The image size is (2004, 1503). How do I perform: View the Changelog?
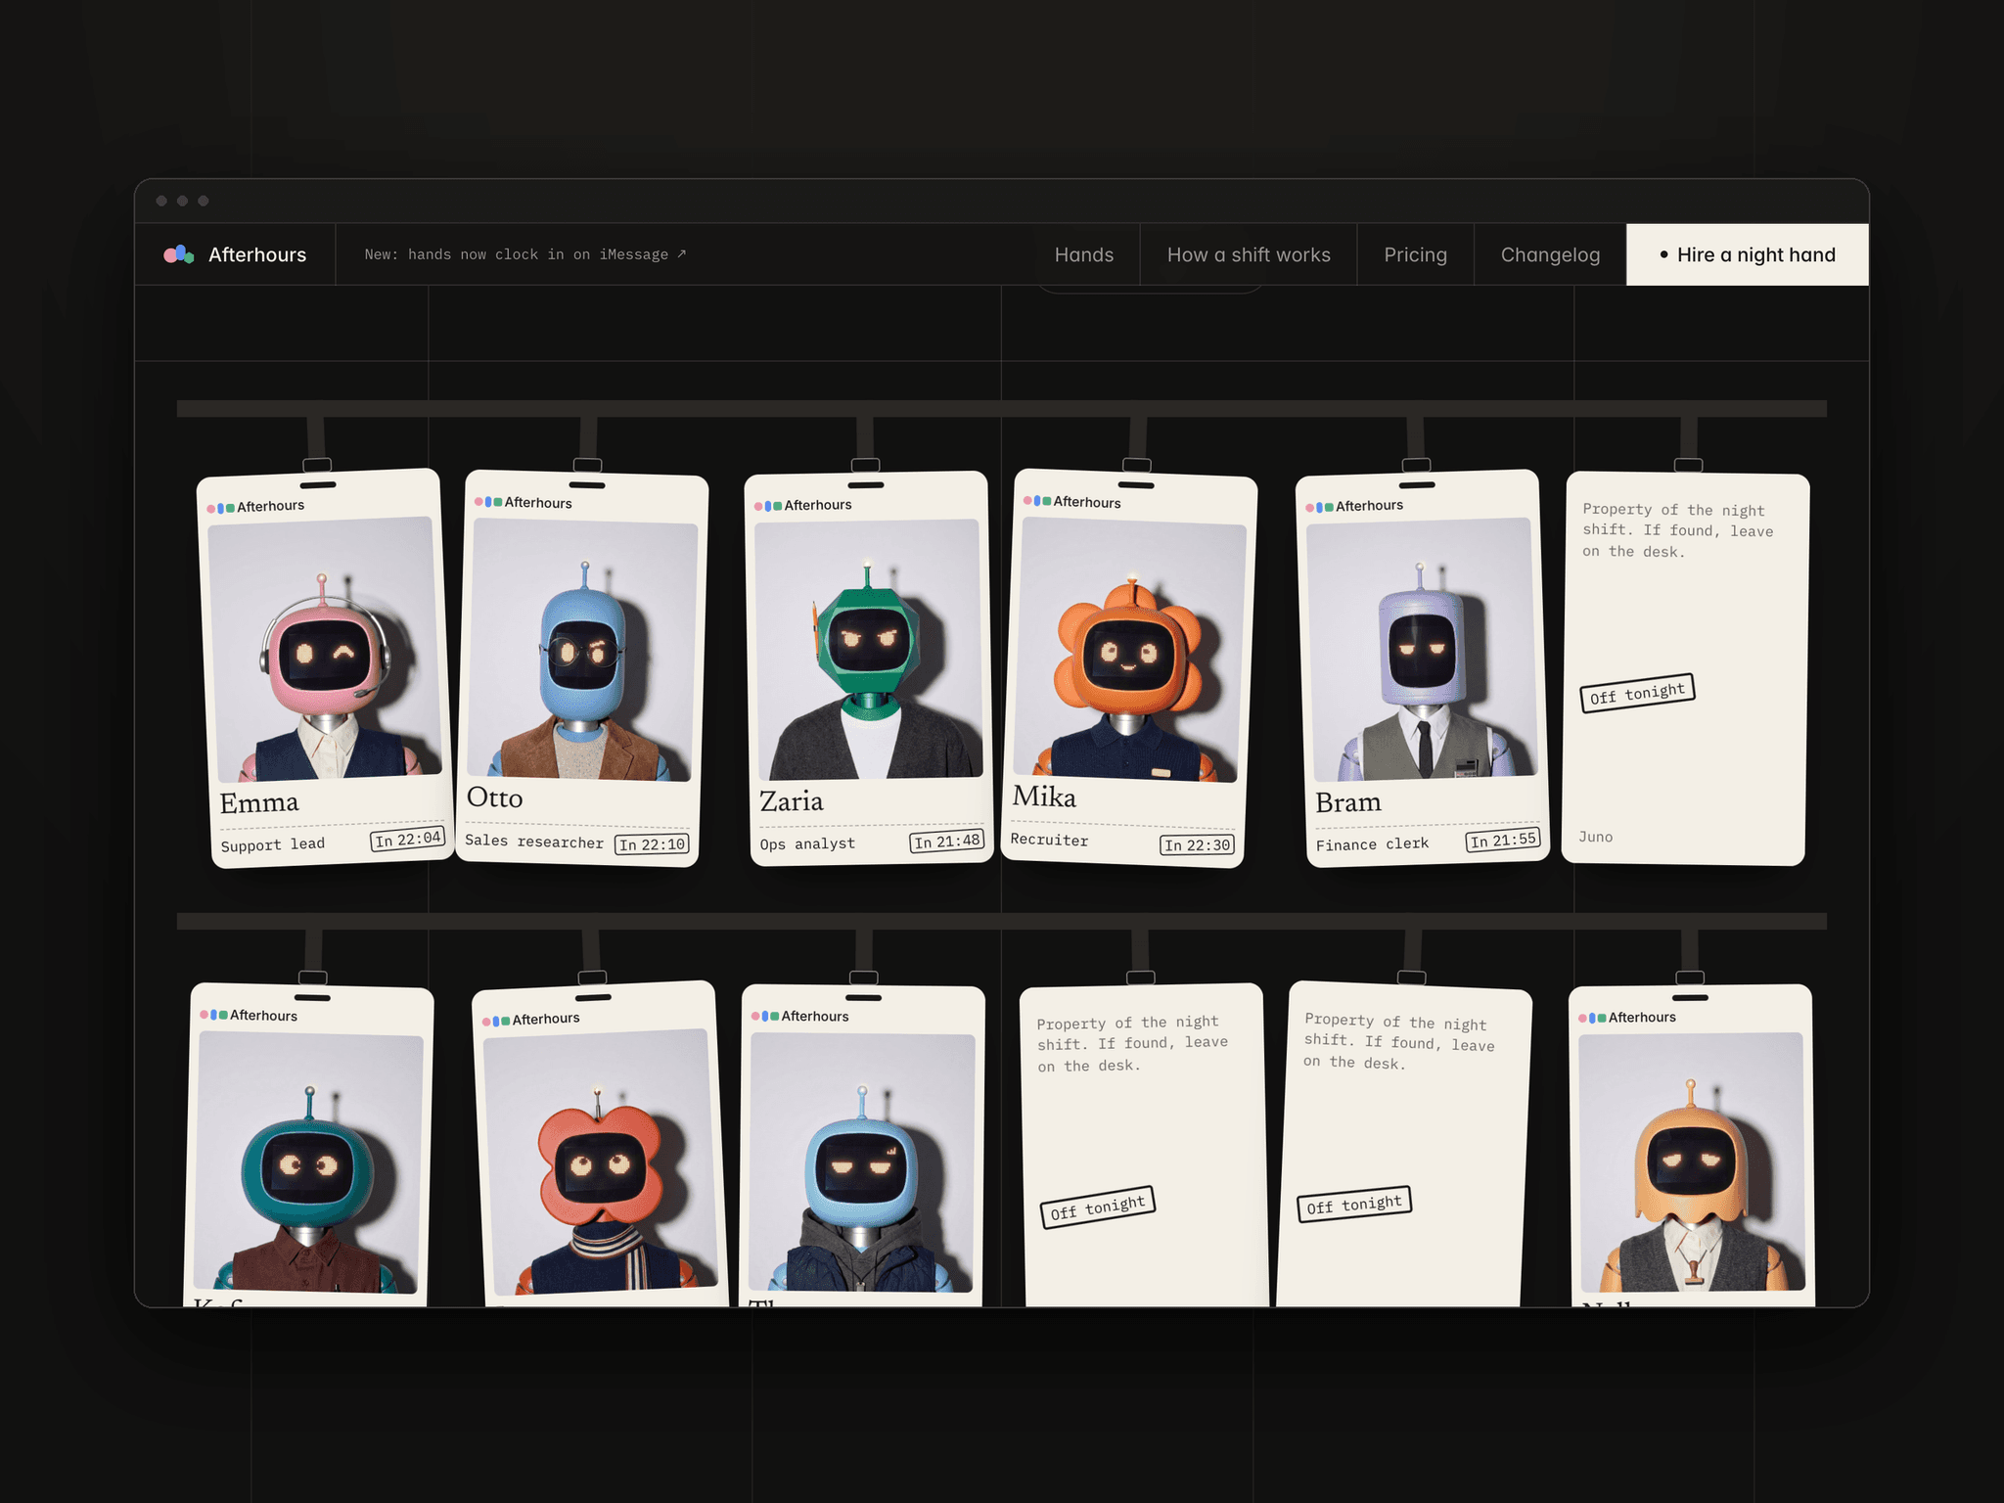[1550, 254]
